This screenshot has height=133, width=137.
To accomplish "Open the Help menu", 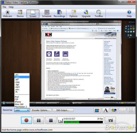I will pos(11,7).
